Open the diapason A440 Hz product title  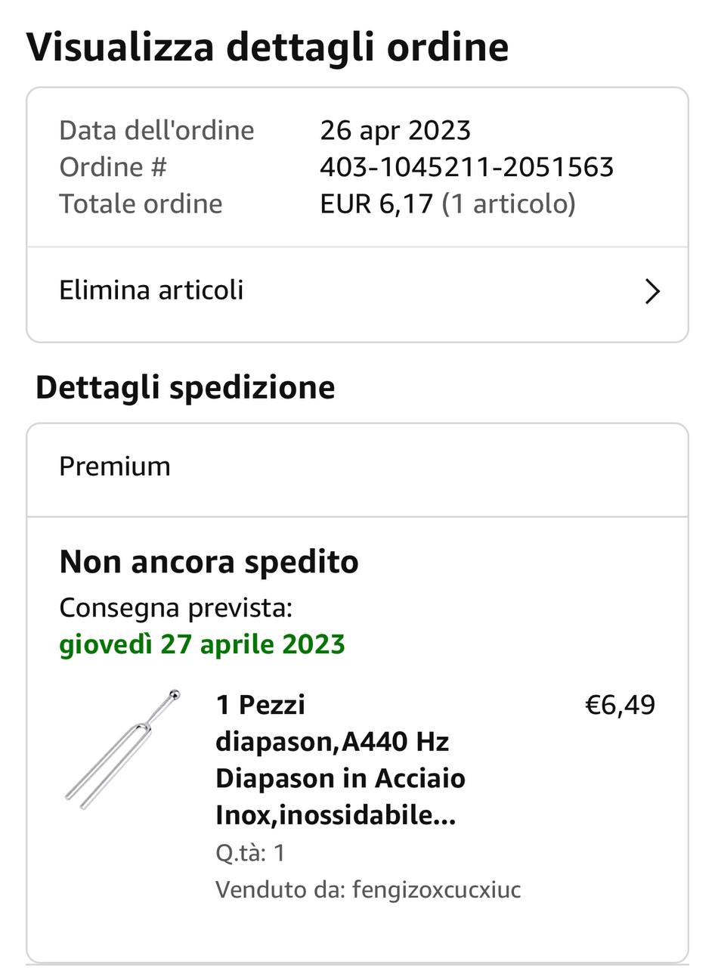341,760
